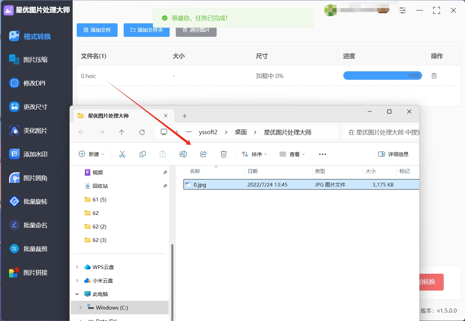Open 美化图片 beautify module
The image size is (465, 321).
click(28, 130)
